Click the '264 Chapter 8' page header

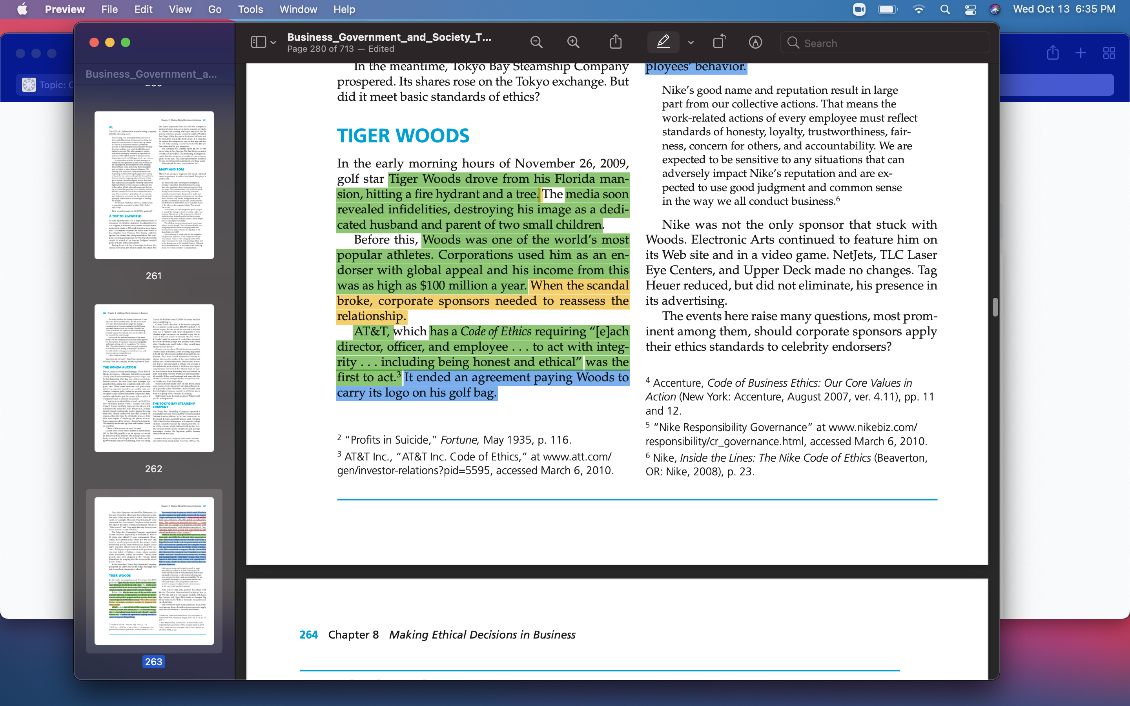coord(437,635)
